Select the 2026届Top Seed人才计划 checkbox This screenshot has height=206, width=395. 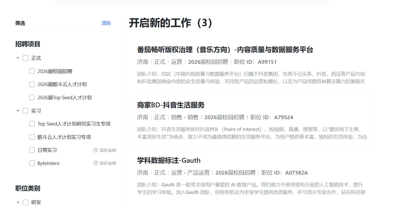click(32, 98)
